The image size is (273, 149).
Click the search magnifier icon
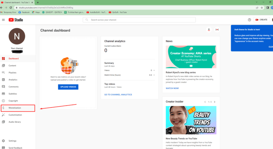(x=87, y=20)
